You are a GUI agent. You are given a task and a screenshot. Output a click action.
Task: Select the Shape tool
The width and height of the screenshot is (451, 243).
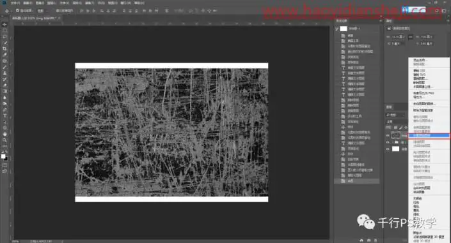[x=4, y=128]
